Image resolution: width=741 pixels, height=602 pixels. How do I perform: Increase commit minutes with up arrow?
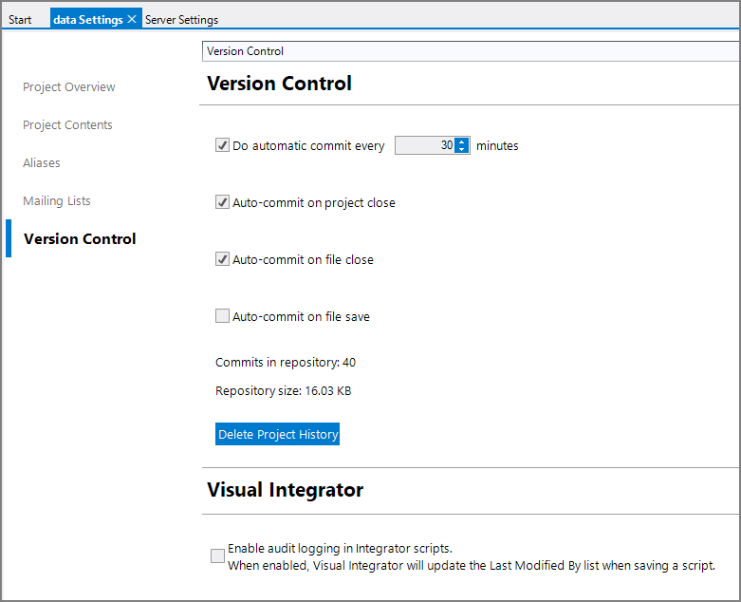[x=462, y=141]
